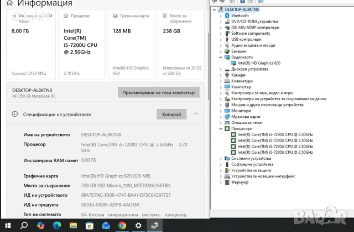Click product ID 00330-51889-32919-AAOEM
Viewport: 354px width, 232px height.
(x=110, y=205)
